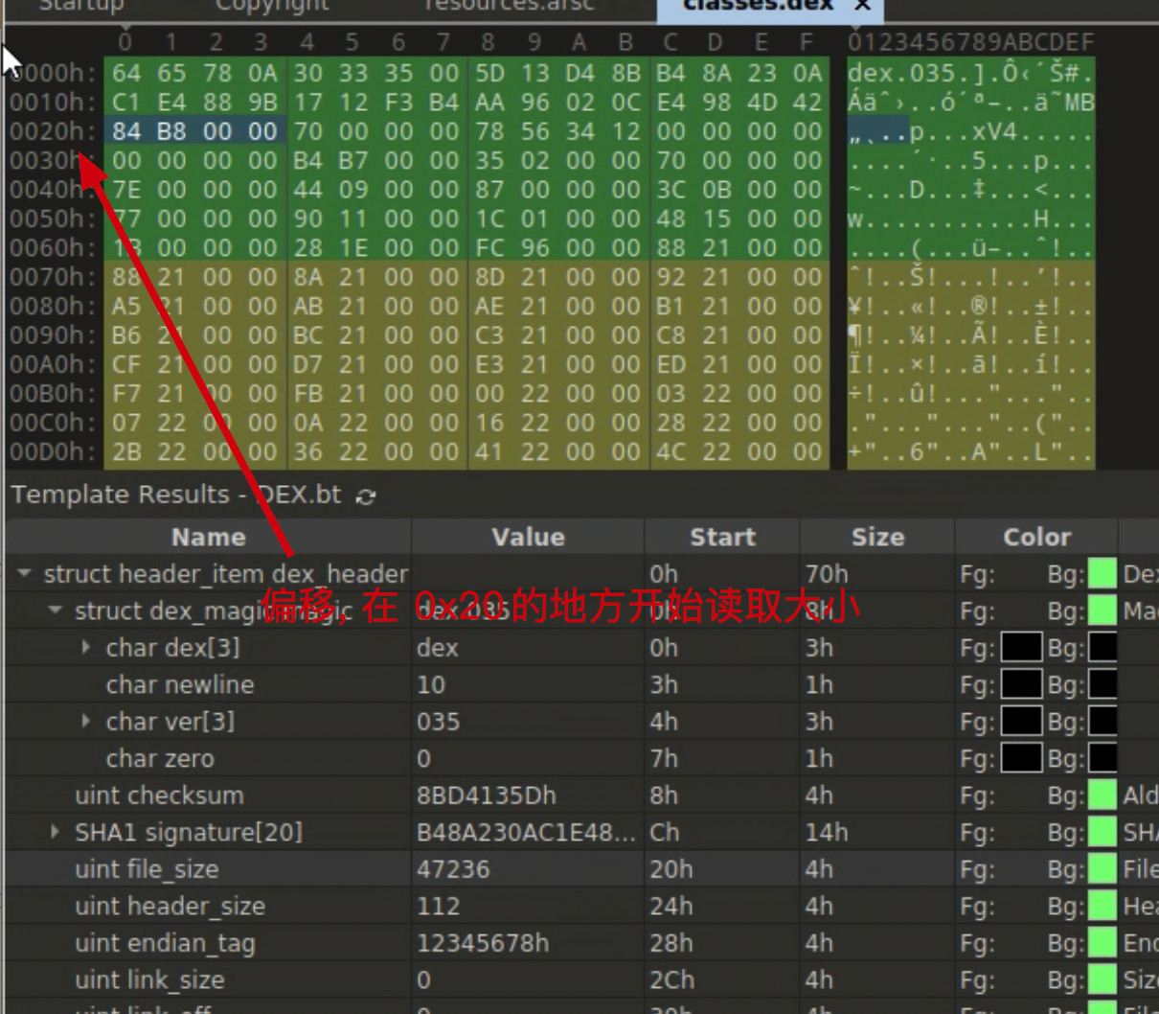Select byte 84 in hex row 0020h
The width and height of the screenshot is (1159, 1014).
click(x=126, y=131)
